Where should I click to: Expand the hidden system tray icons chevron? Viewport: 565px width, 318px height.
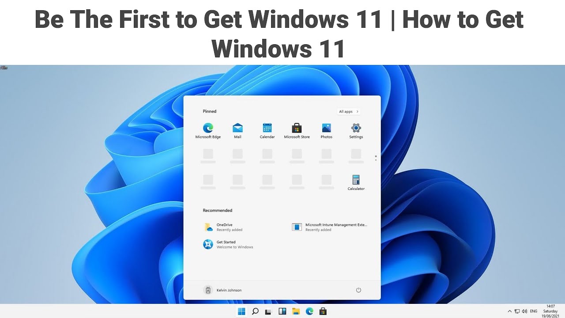click(510, 311)
